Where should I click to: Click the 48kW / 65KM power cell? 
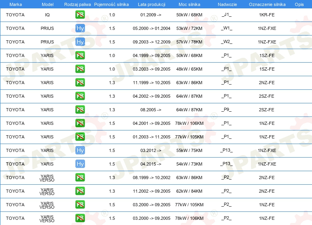coord(189,69)
